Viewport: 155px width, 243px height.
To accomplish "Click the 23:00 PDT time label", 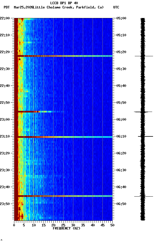I will [5, 120].
